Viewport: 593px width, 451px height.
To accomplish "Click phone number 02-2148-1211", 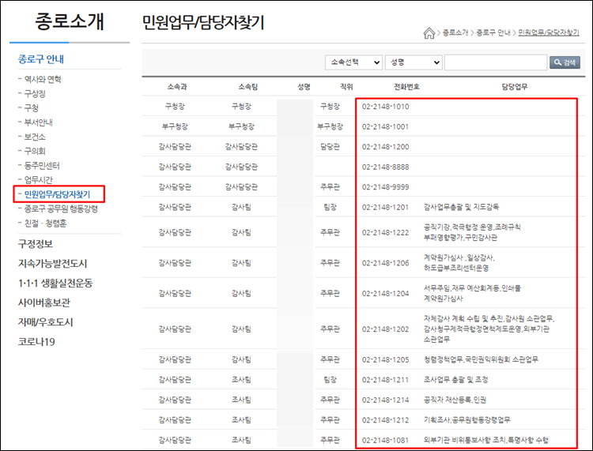I will [385, 380].
